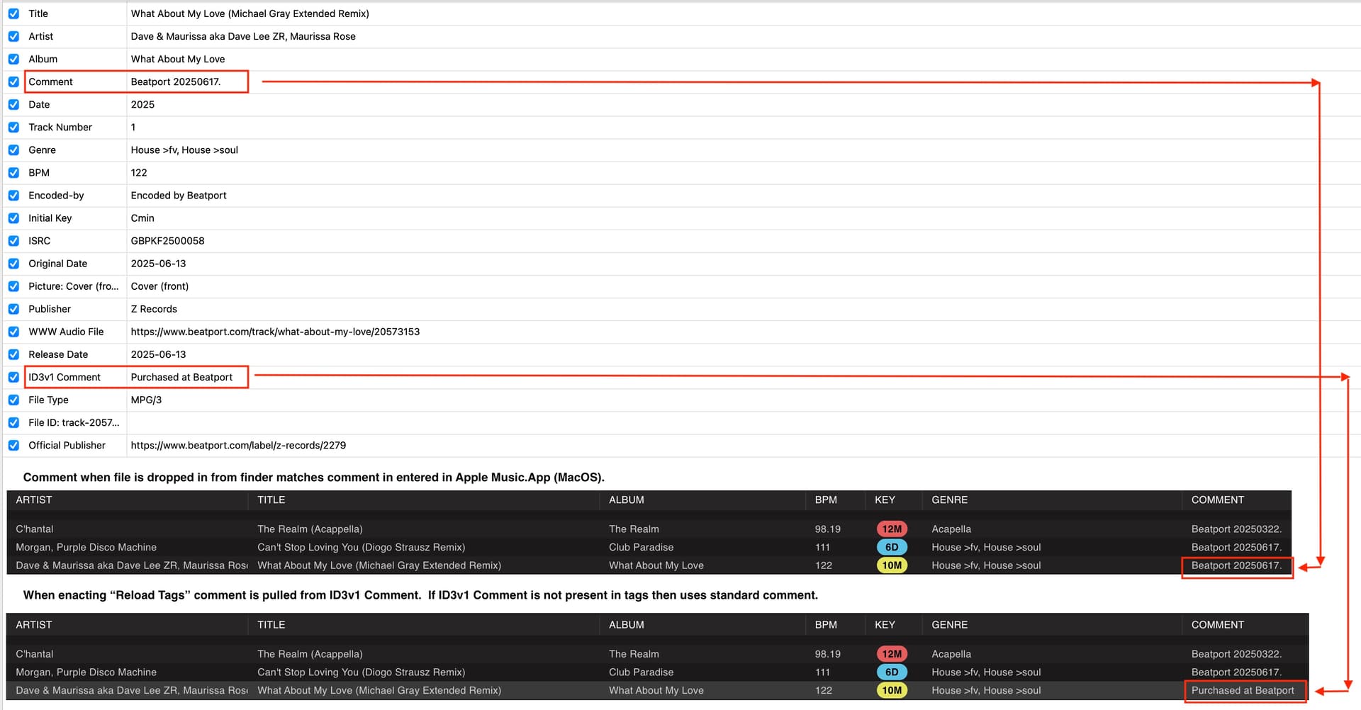The width and height of the screenshot is (1361, 710).
Task: Sort upper track table by KEY header
Action: [885, 500]
